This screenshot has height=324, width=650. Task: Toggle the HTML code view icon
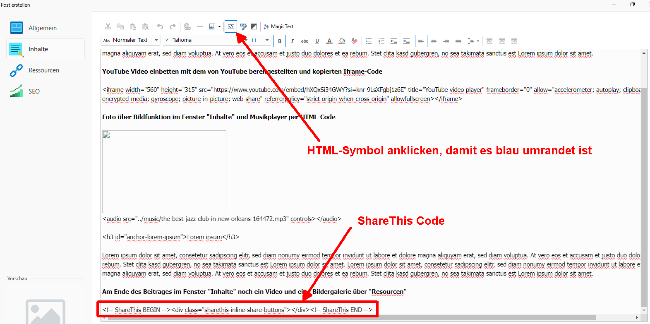coord(231,26)
